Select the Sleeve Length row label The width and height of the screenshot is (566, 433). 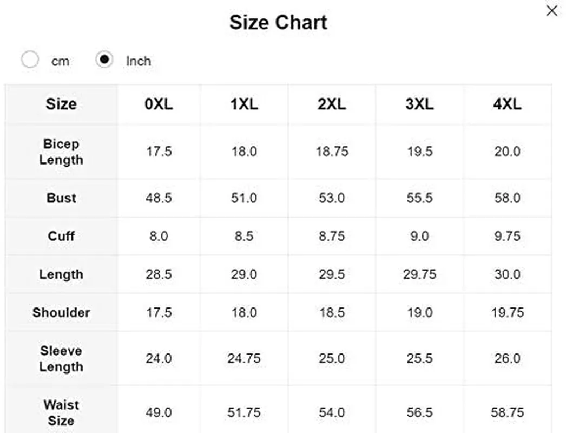[x=61, y=359]
